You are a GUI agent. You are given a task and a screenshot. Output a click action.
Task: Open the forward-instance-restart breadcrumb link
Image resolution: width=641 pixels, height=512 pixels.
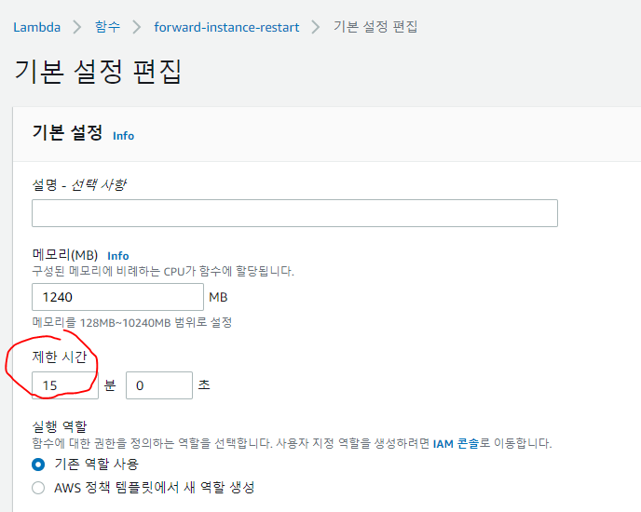coord(226,27)
